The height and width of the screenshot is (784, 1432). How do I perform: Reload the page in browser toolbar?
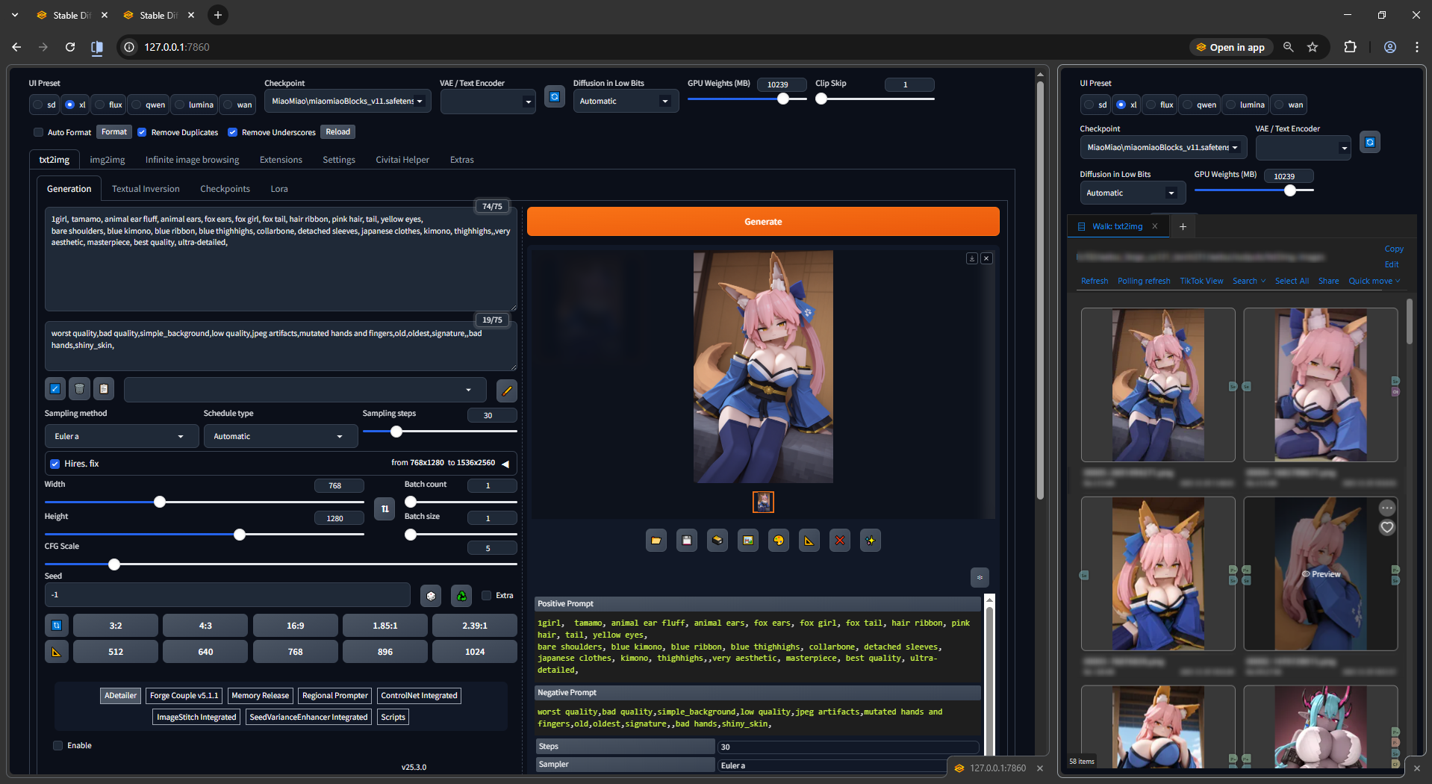[70, 47]
